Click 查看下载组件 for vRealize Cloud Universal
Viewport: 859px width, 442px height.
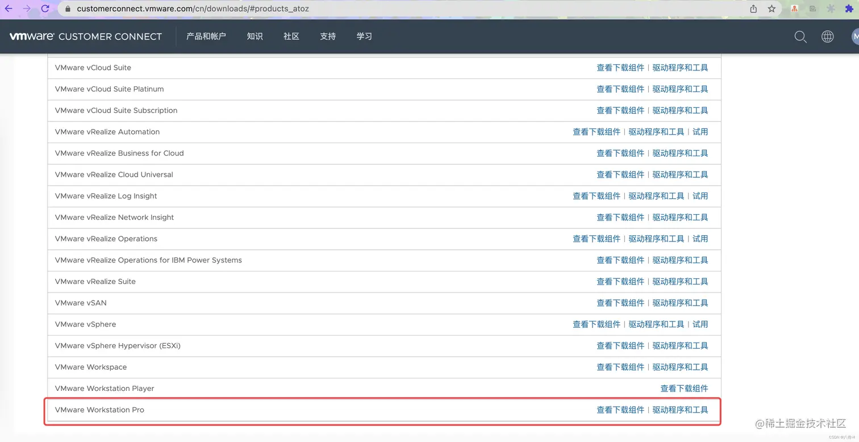[620, 174]
